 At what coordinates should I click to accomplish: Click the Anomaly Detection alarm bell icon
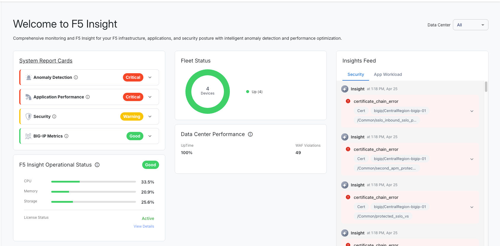coord(28,77)
